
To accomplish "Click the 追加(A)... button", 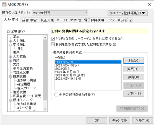I will 134,61.
